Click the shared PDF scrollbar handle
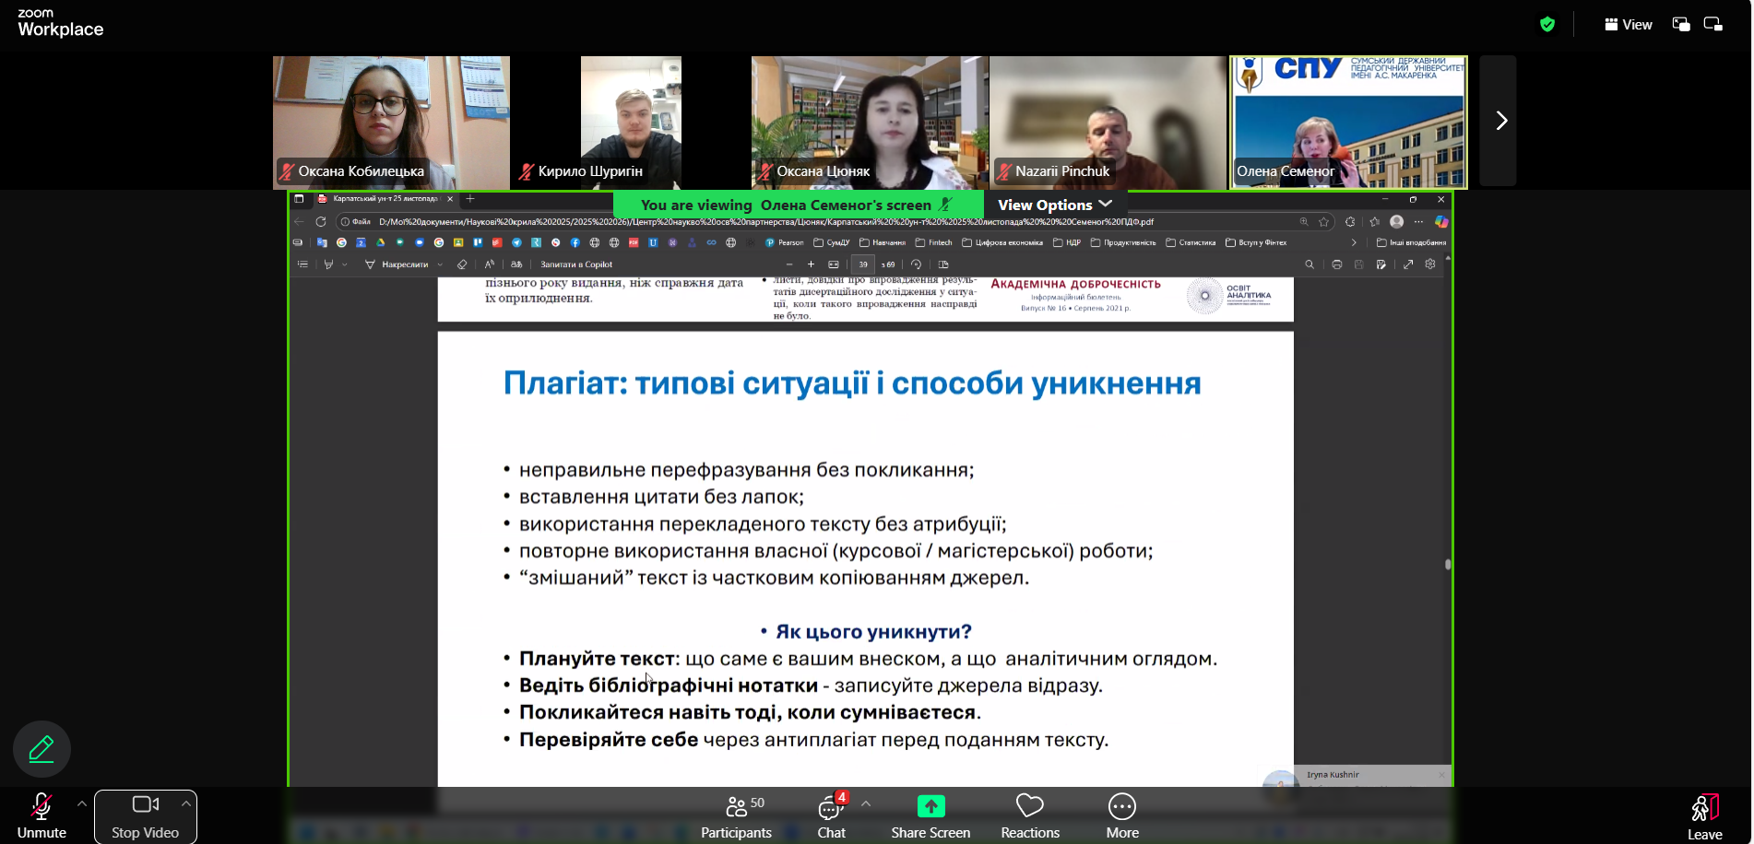This screenshot has height=844, width=1754. point(1448,564)
